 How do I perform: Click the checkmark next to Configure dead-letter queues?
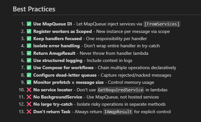pyautogui.click(x=29, y=75)
